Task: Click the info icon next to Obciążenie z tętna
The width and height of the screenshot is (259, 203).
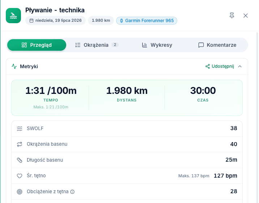Action: point(72,192)
